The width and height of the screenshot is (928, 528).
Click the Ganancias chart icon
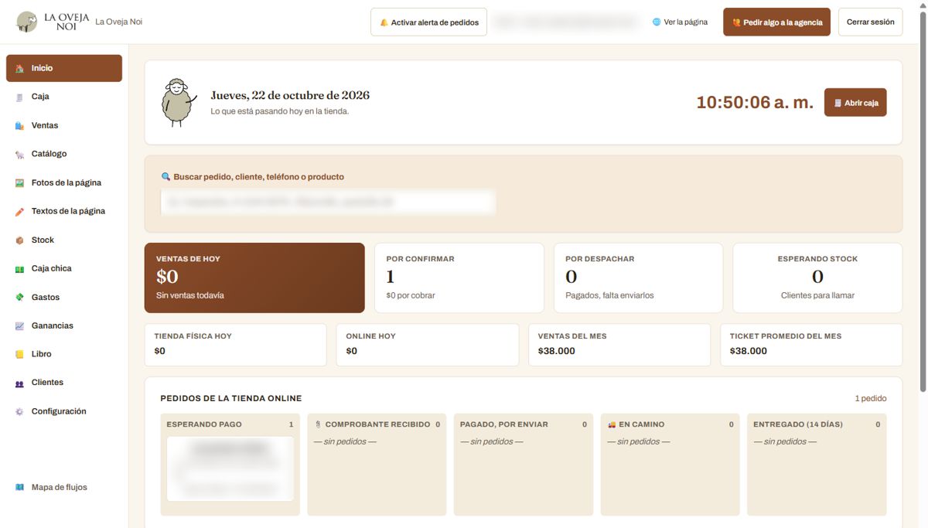pos(19,325)
